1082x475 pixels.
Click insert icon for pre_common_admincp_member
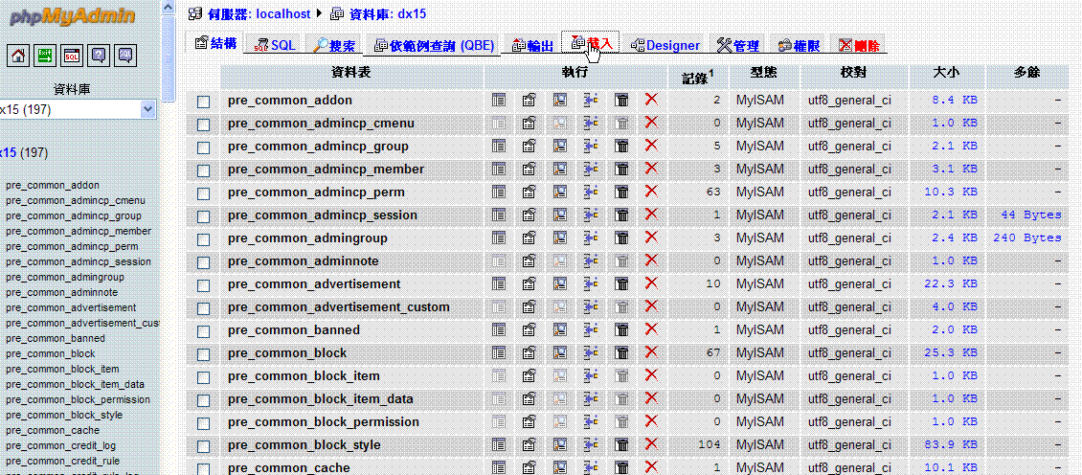pos(590,169)
